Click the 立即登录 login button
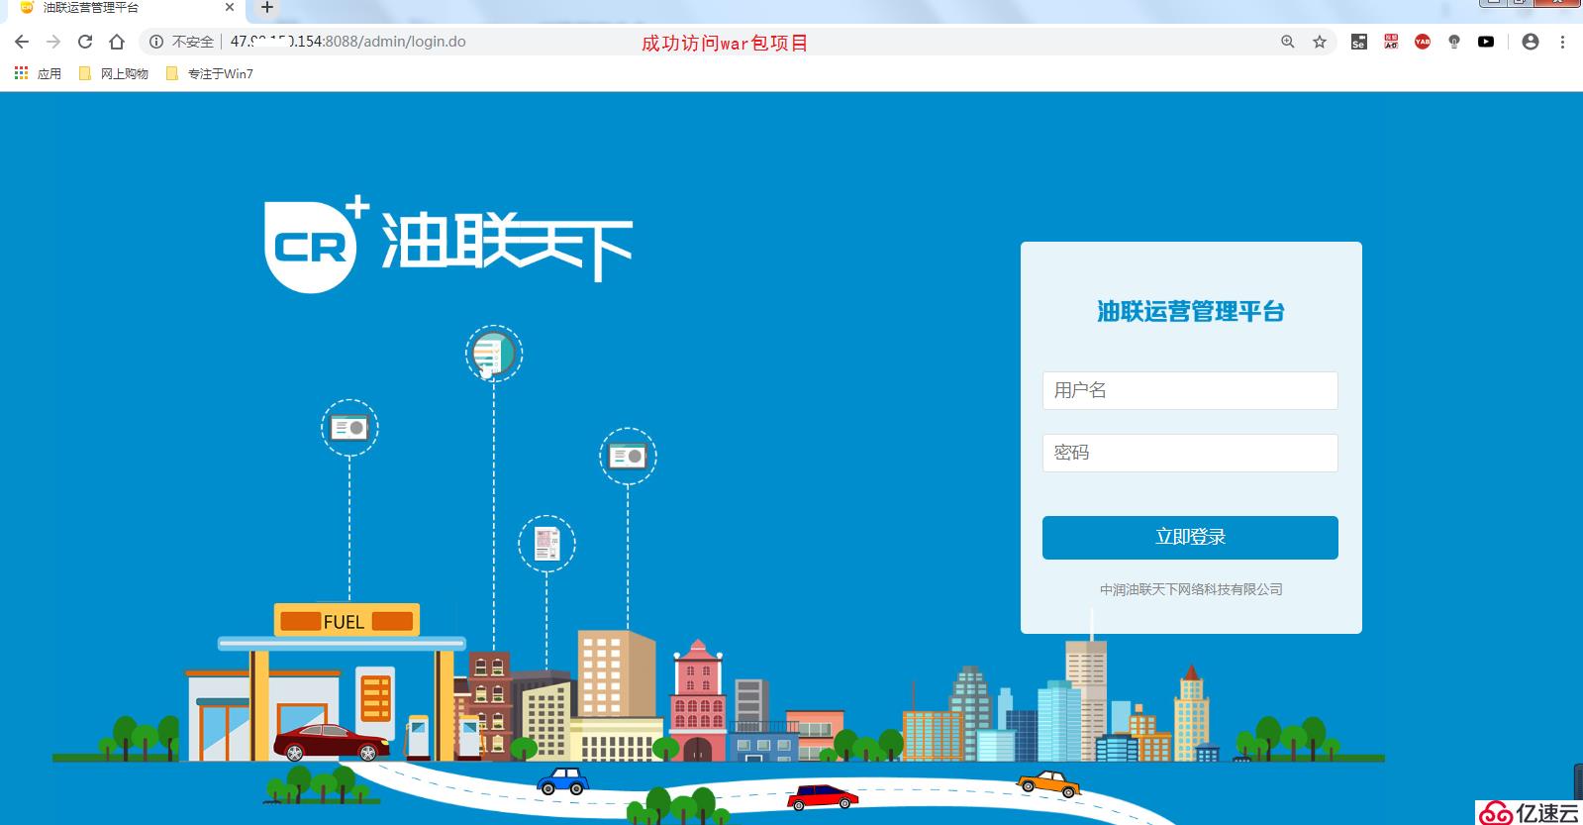Screen dimensions: 1583x825 [1190, 537]
